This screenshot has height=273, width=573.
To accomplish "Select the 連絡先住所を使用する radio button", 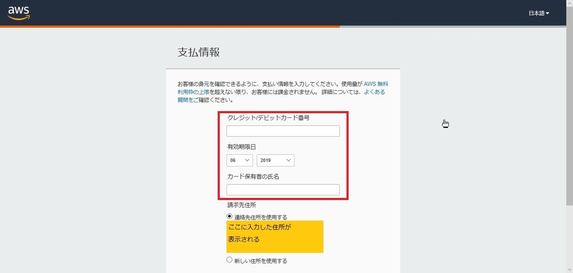I will coord(229,216).
